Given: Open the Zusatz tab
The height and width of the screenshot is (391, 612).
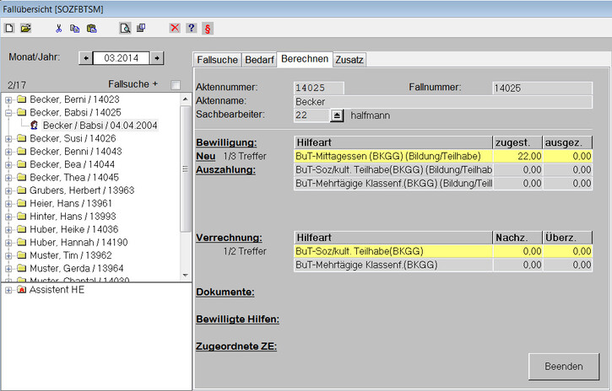Looking at the screenshot, I should [x=349, y=60].
